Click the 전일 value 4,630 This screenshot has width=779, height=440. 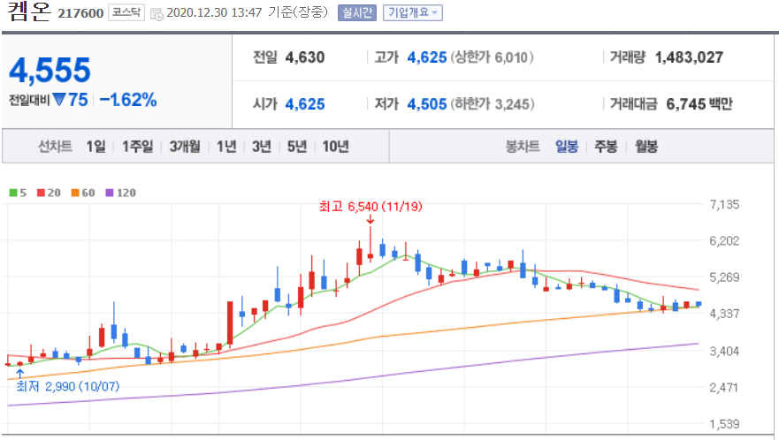[x=305, y=57]
